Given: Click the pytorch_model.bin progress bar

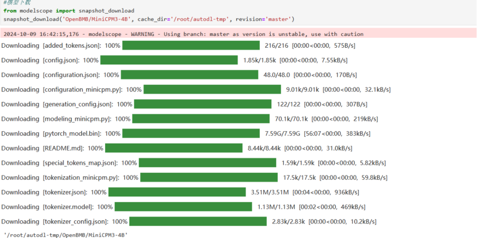Looking at the screenshot, I should pyautogui.click(x=191, y=133).
